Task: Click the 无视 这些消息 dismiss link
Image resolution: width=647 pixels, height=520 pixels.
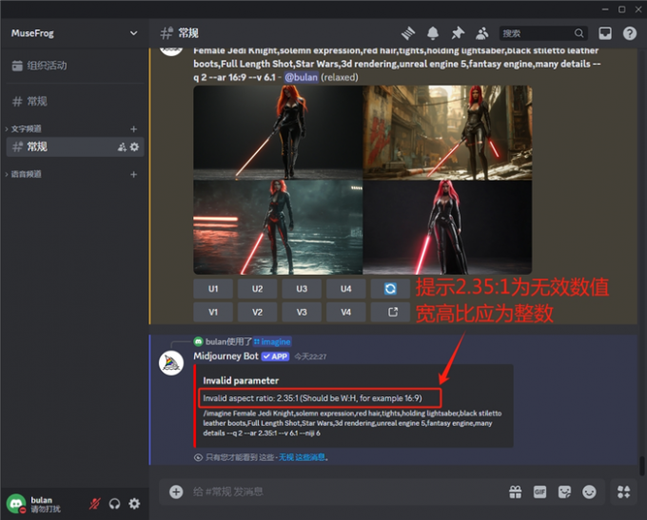Action: point(302,457)
